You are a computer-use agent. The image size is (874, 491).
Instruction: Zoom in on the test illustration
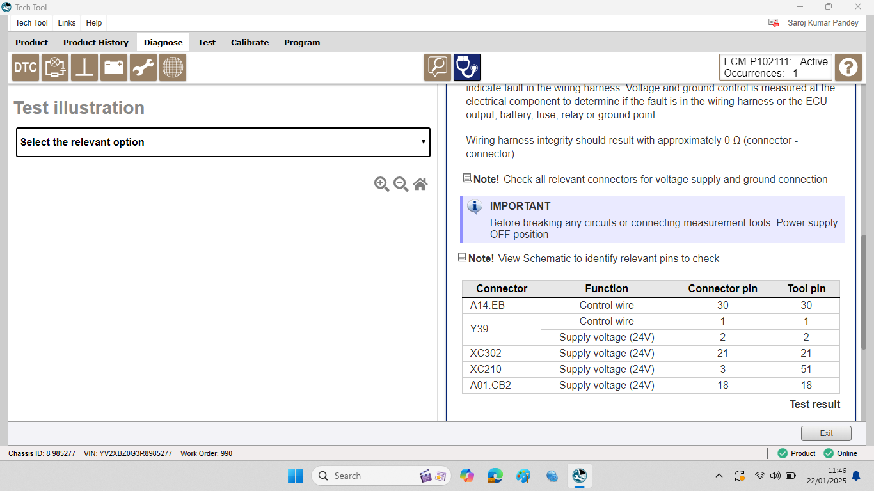(x=382, y=184)
